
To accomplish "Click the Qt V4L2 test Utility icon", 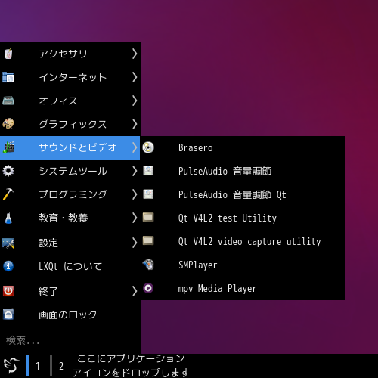I will pyautogui.click(x=148, y=217).
